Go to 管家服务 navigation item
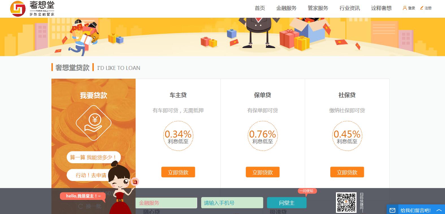Viewport: 445px width, 214px height. click(318, 8)
